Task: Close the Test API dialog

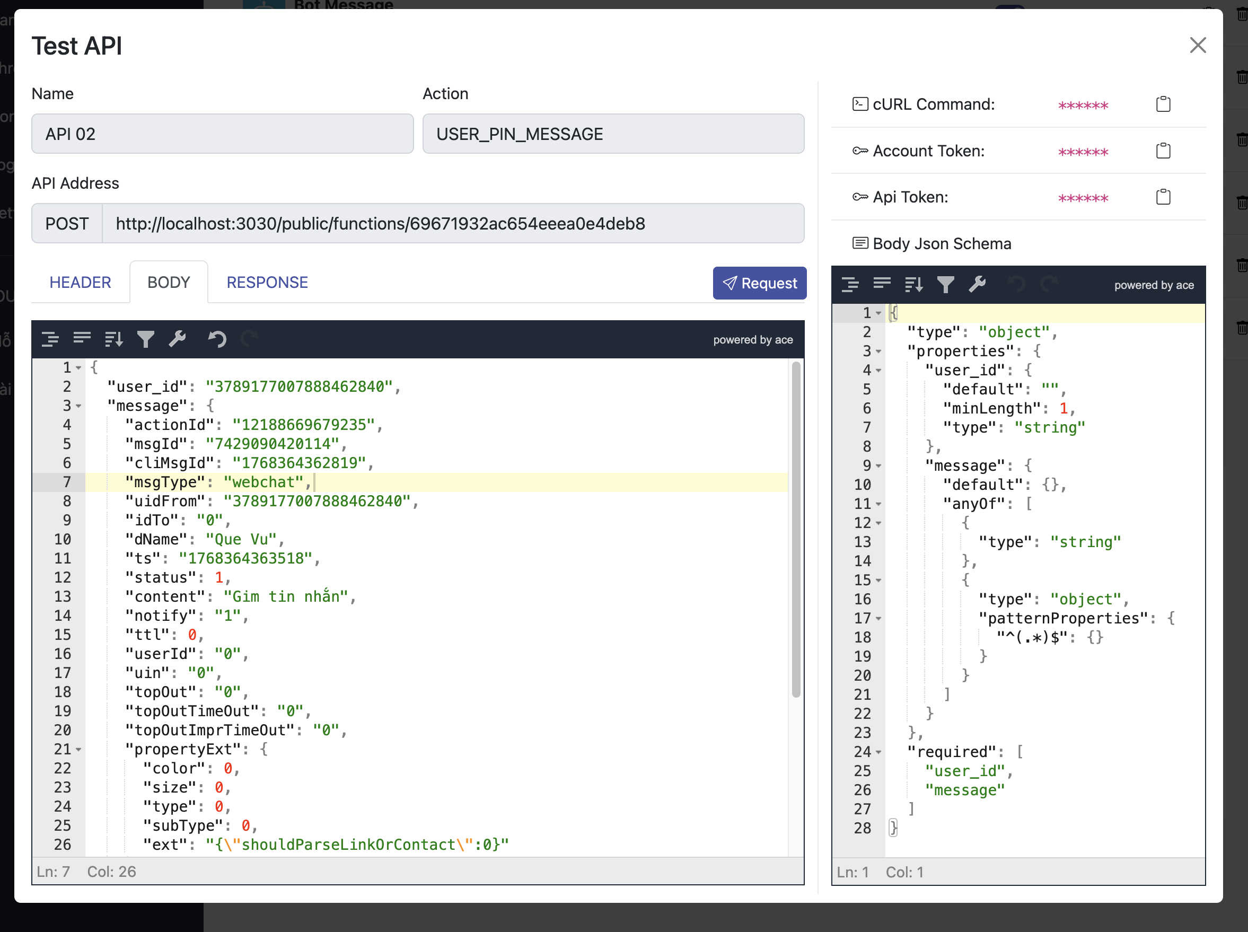Action: pos(1197,45)
